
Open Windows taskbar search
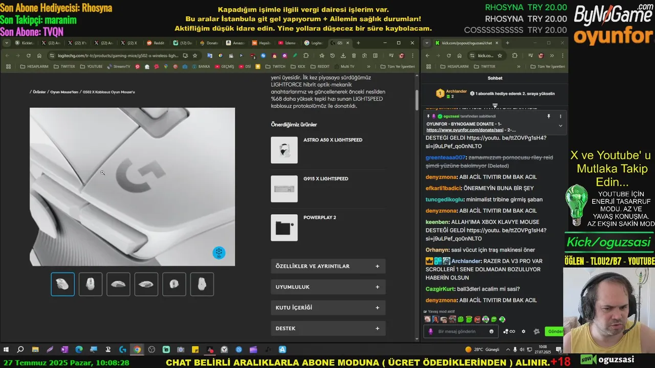tap(20, 350)
